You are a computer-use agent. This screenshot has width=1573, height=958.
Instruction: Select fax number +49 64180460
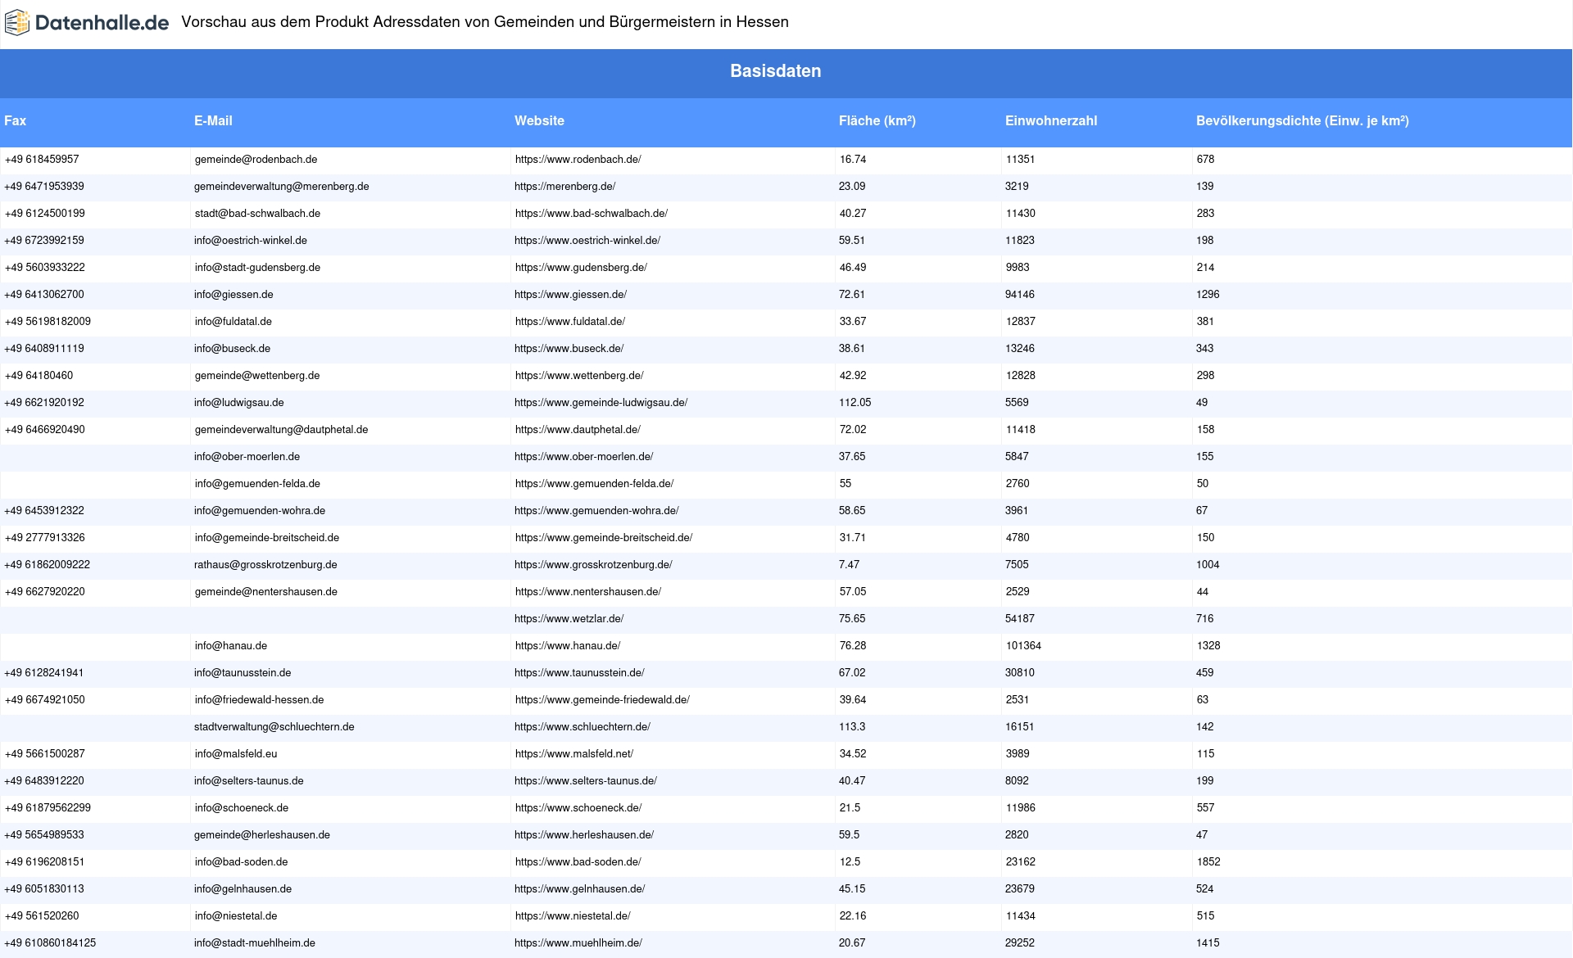pyautogui.click(x=39, y=376)
